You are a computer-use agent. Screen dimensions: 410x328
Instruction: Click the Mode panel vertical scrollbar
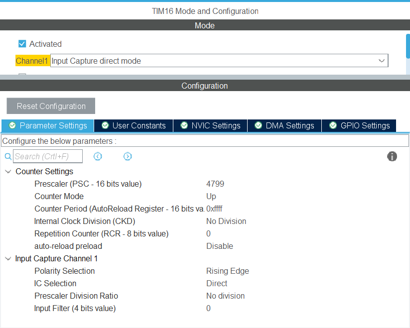pyautogui.click(x=408, y=46)
